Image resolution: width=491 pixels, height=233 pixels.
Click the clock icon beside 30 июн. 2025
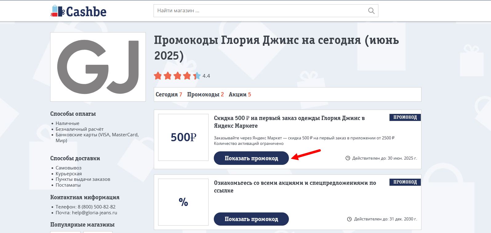(348, 158)
